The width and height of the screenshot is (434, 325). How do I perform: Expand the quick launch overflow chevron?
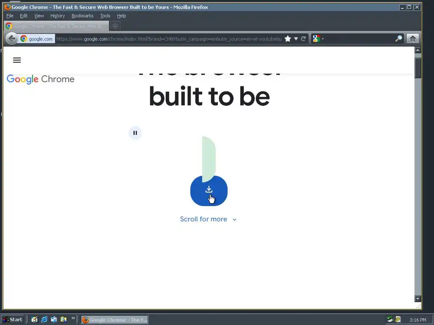[73, 318]
